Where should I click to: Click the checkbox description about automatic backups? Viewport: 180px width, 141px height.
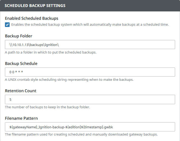[90, 25]
